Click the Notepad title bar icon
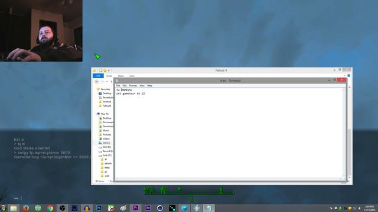This screenshot has height=212, width=378. (117, 81)
